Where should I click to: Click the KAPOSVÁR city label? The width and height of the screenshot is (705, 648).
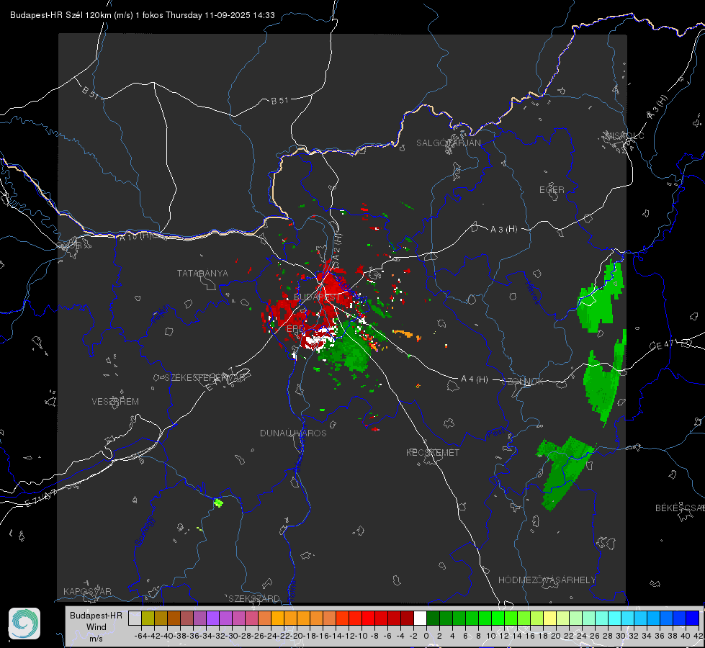coord(87,591)
